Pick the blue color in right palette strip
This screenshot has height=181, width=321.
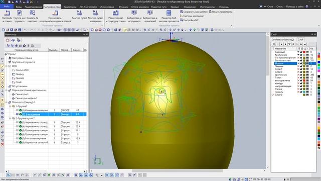[x=319, y=62]
